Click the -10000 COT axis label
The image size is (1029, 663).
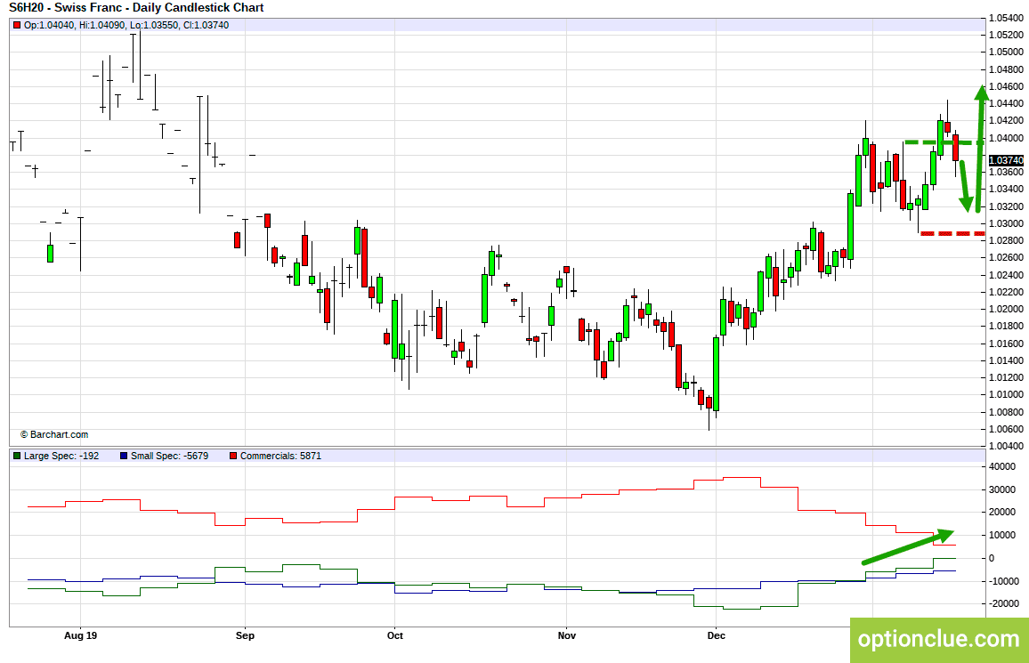coord(1002,581)
